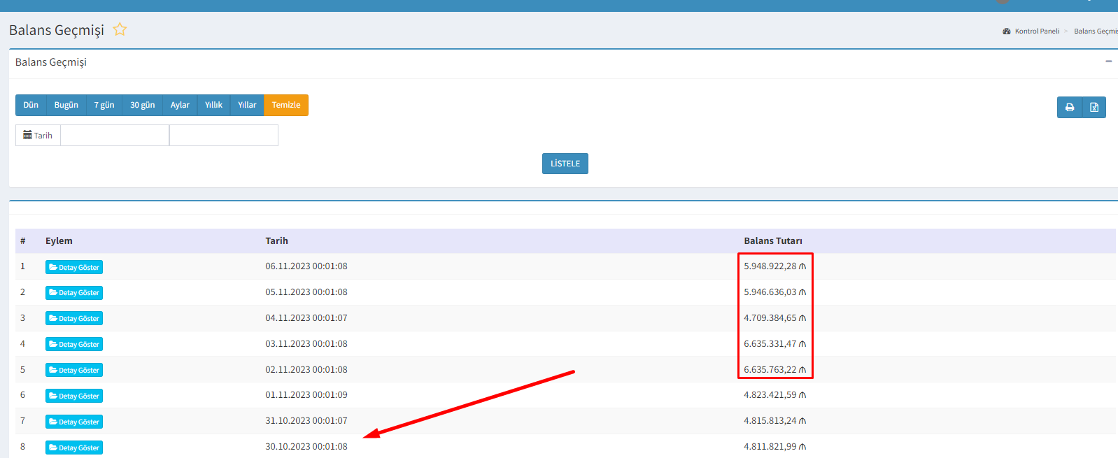Click the first date input field
This screenshot has width=1118, height=458.
tap(115, 135)
